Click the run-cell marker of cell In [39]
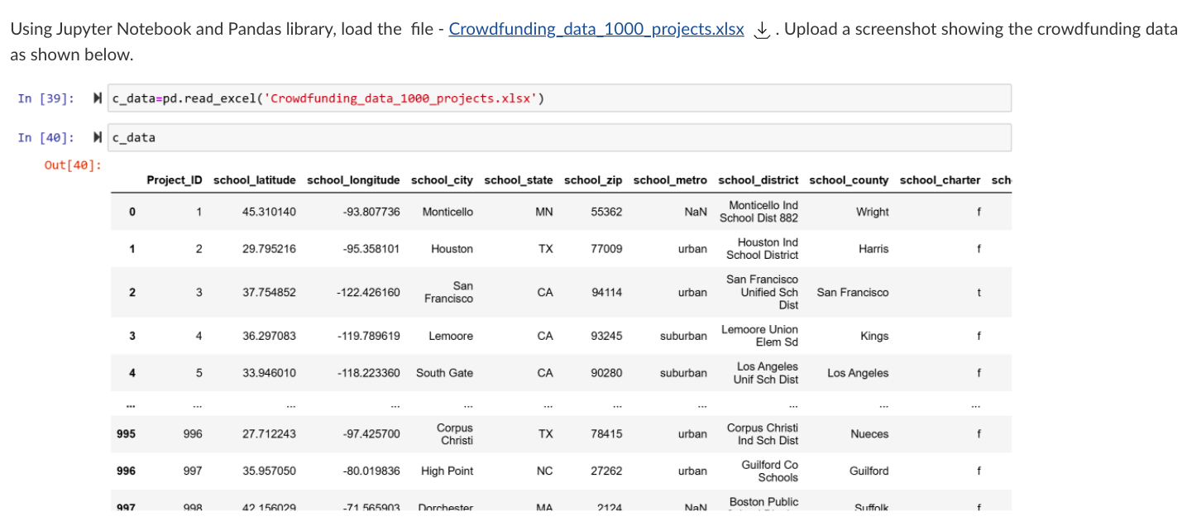Screen dimensions: 1187x531 (98, 98)
